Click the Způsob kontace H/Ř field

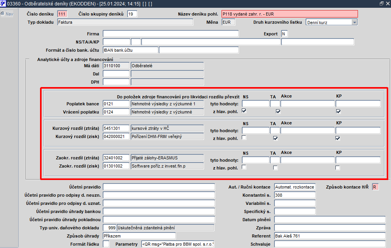375,187
